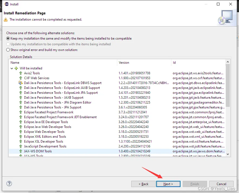Click the arrow icon for JPA Diagram Editor

coord(21,102)
